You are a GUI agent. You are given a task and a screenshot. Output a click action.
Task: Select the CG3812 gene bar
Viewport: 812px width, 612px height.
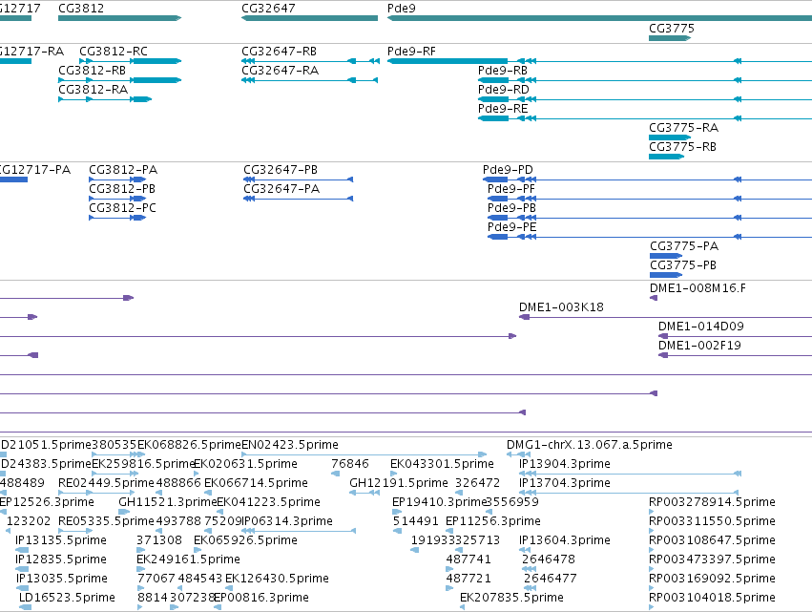point(119,18)
